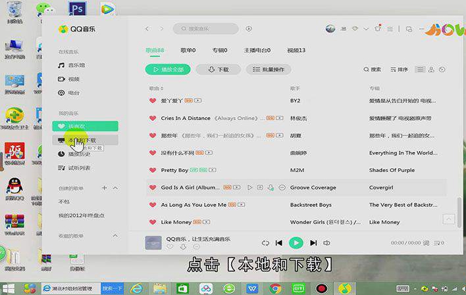Viewport: 466px width, 295px height.
Task: Add a new playlist with plus icon
Action: (x=104, y=188)
